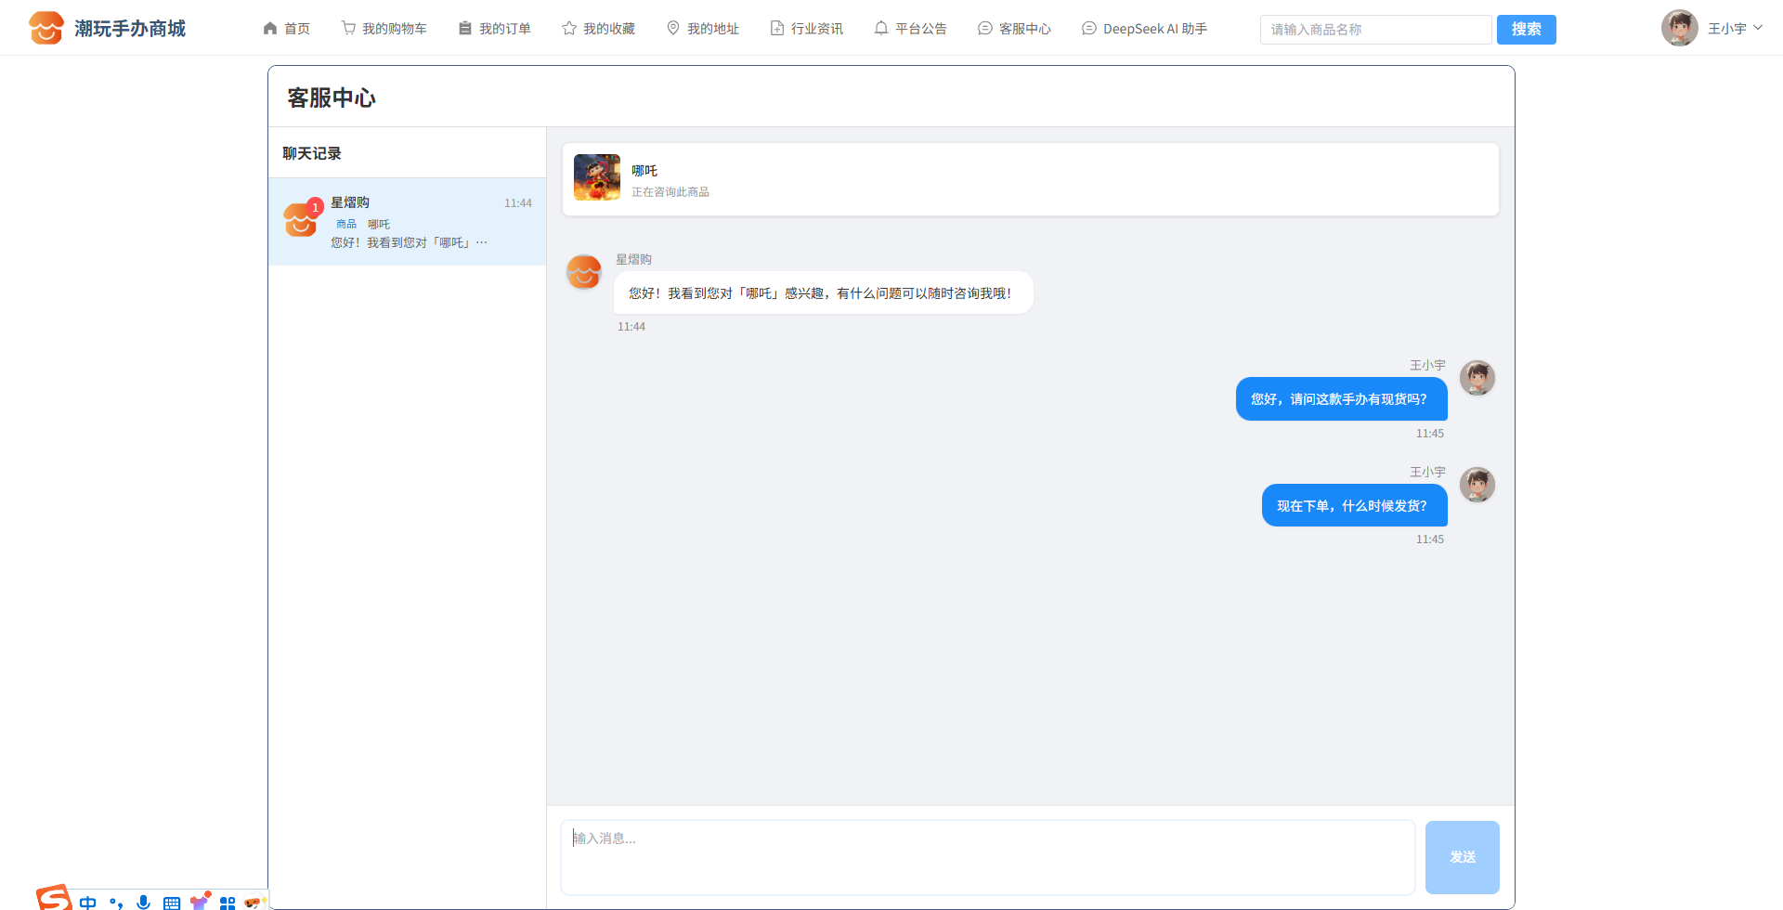Viewport: 1783px width, 910px height.
Task: Toggle Sogou 中 Chinese/English input mode
Action: pyautogui.click(x=88, y=903)
